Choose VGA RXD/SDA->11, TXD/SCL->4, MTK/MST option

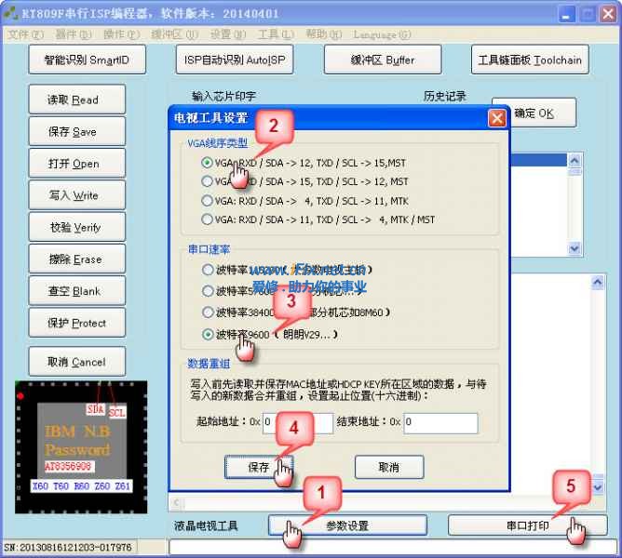(x=208, y=219)
